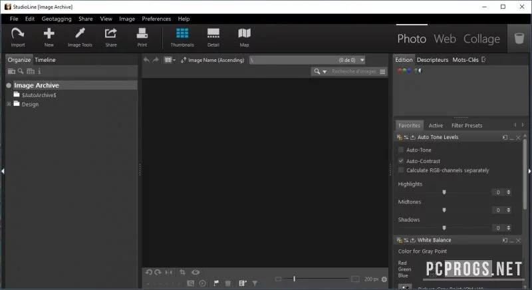Click the thumbnail size slider handle
Viewport: 532px width, 290px height.
[294, 279]
